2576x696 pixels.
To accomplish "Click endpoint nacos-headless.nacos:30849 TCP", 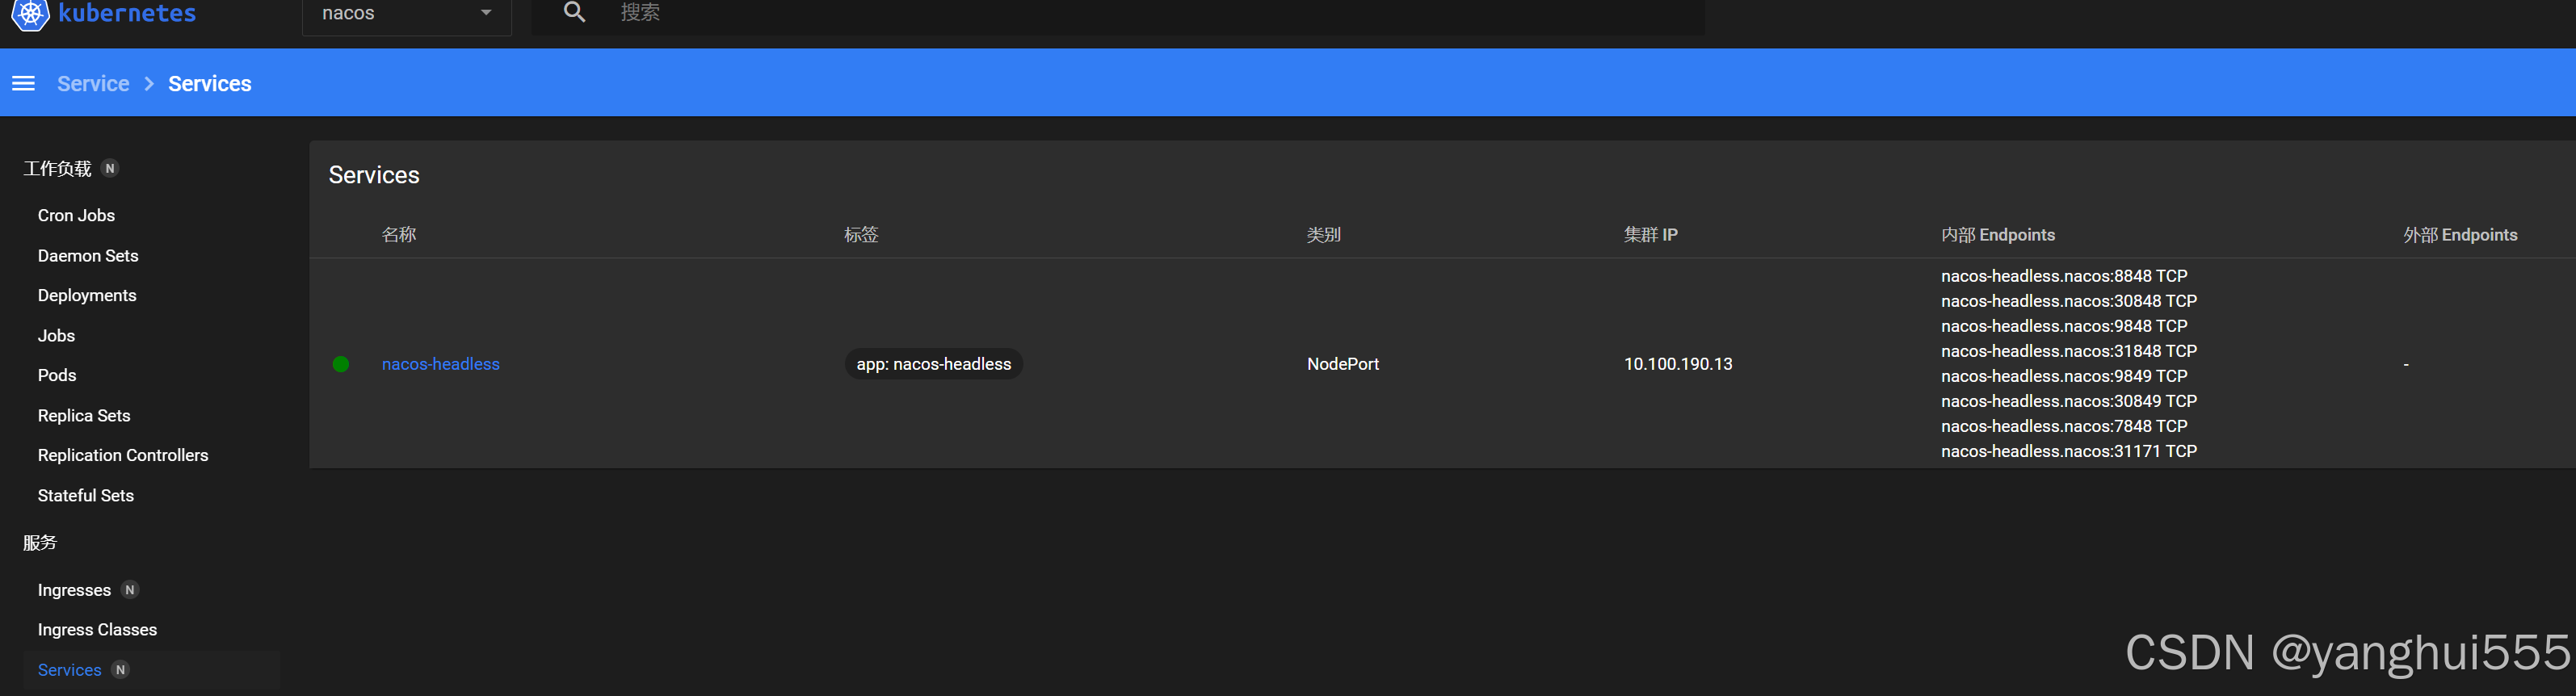I will click(2069, 400).
